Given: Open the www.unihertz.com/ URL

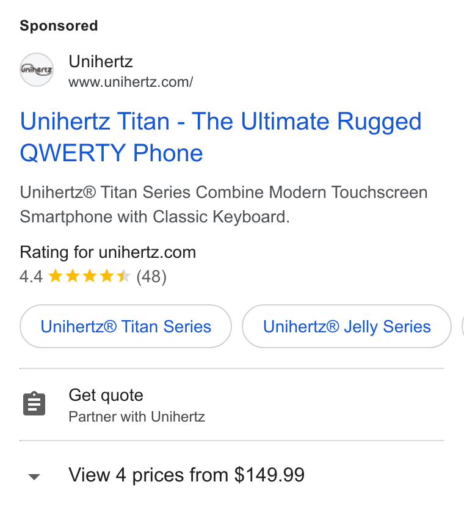Looking at the screenshot, I should pyautogui.click(x=131, y=82).
